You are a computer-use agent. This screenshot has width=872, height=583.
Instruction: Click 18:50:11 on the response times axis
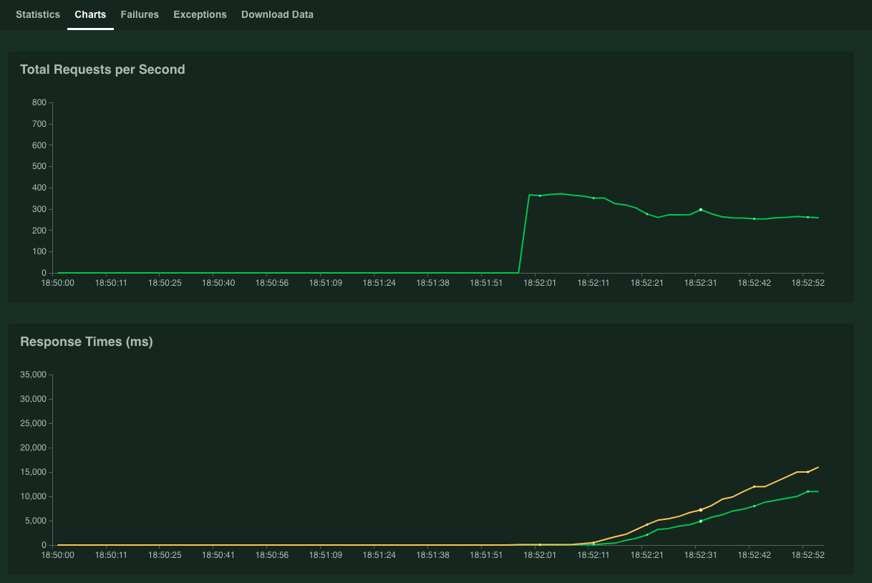(111, 555)
